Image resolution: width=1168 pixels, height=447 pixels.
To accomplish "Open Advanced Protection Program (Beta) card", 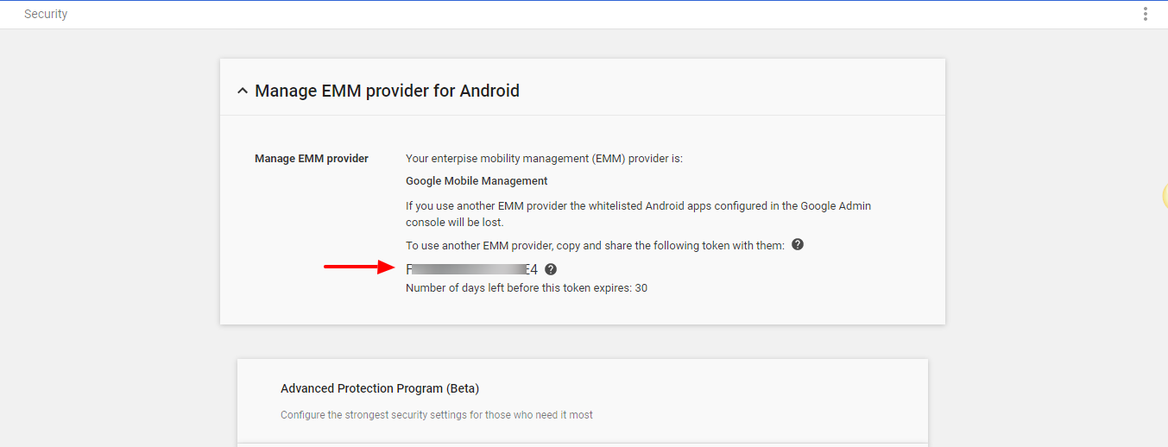I will click(583, 401).
